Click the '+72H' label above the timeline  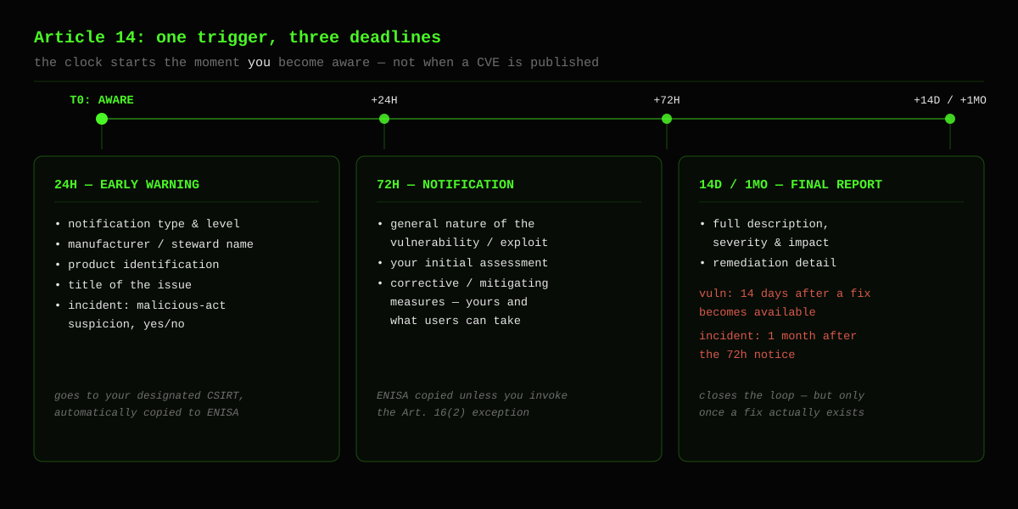667,100
